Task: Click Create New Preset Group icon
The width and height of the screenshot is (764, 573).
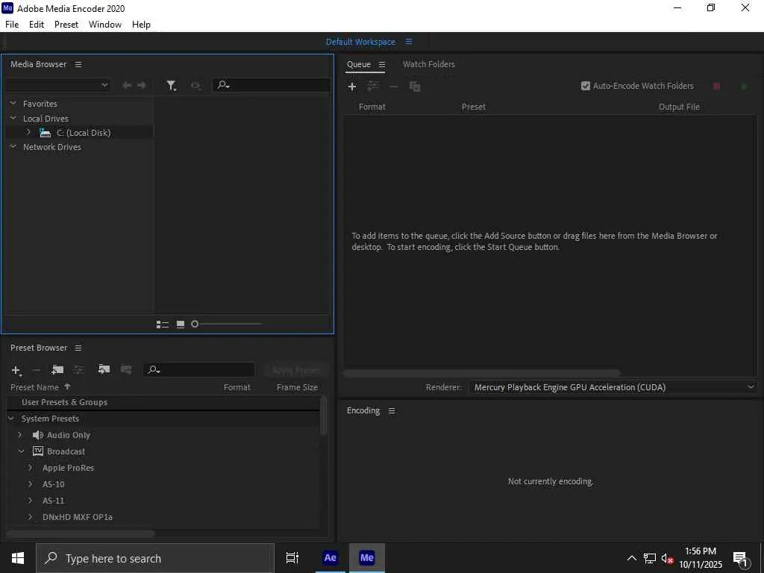Action: pos(57,370)
